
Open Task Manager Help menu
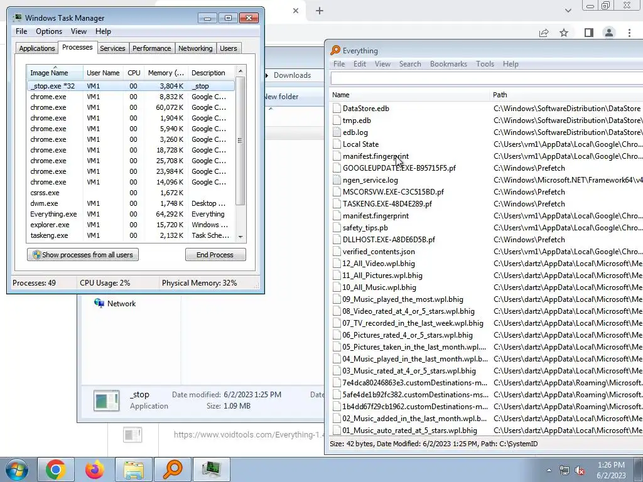coord(103,31)
